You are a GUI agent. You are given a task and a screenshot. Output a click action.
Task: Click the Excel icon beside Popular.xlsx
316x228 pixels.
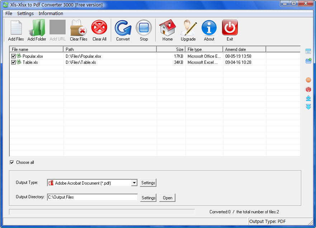(x=19, y=56)
